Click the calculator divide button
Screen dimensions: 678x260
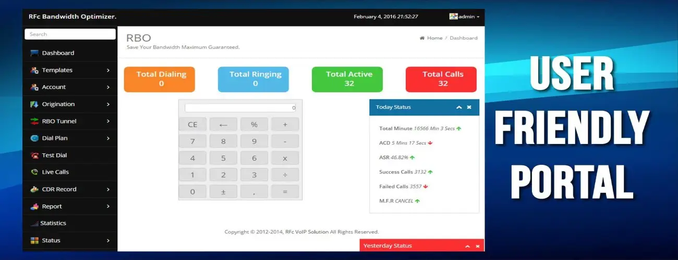[x=285, y=175]
